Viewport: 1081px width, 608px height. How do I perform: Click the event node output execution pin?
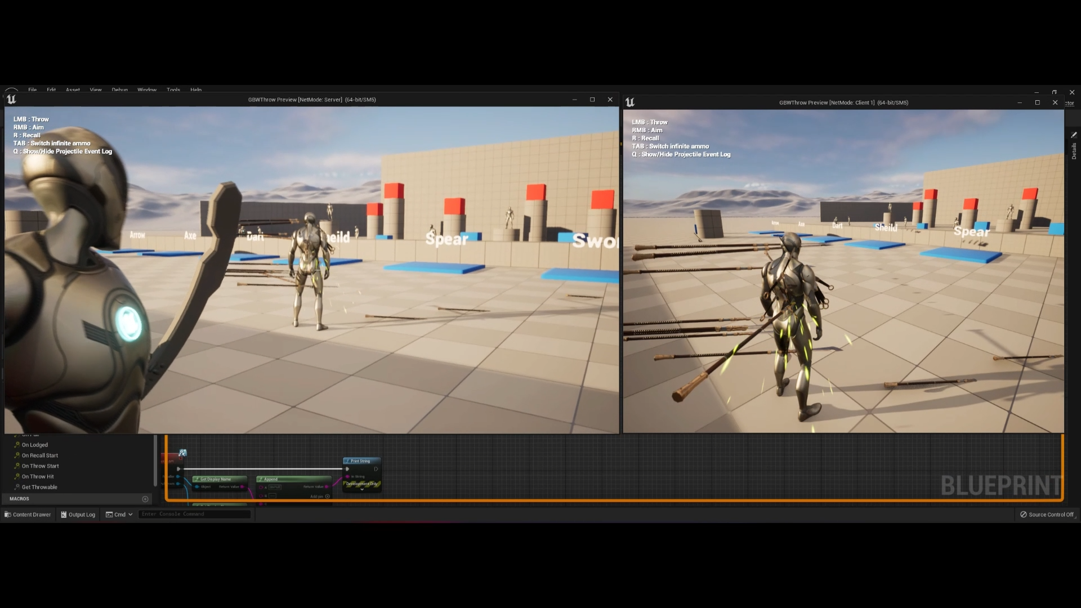point(178,469)
